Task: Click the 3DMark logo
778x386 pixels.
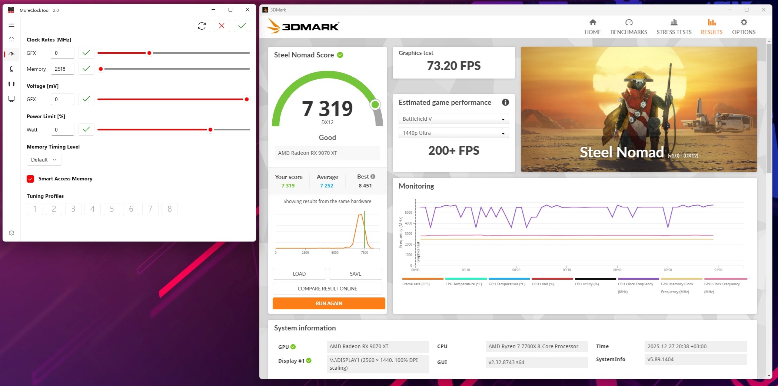Action: pos(303,26)
